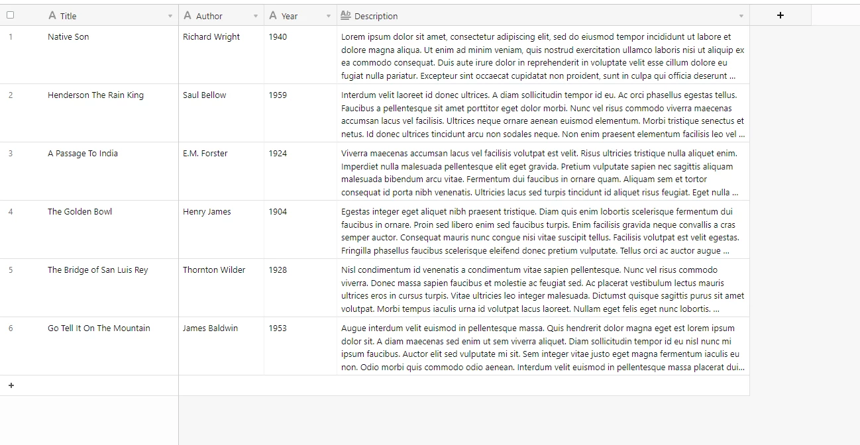Click the 'Egestas integer eget' description cell
The width and height of the screenshot is (860, 445).
pos(543,230)
